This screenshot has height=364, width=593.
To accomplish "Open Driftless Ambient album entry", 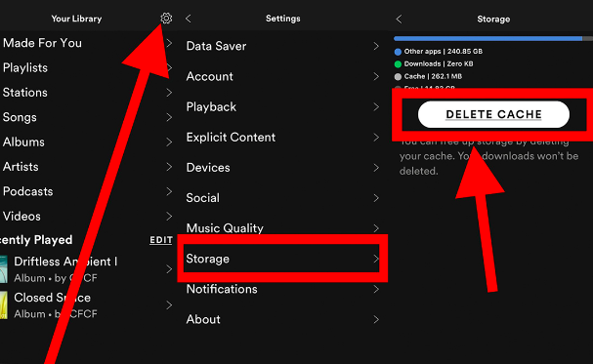I will pos(87,269).
